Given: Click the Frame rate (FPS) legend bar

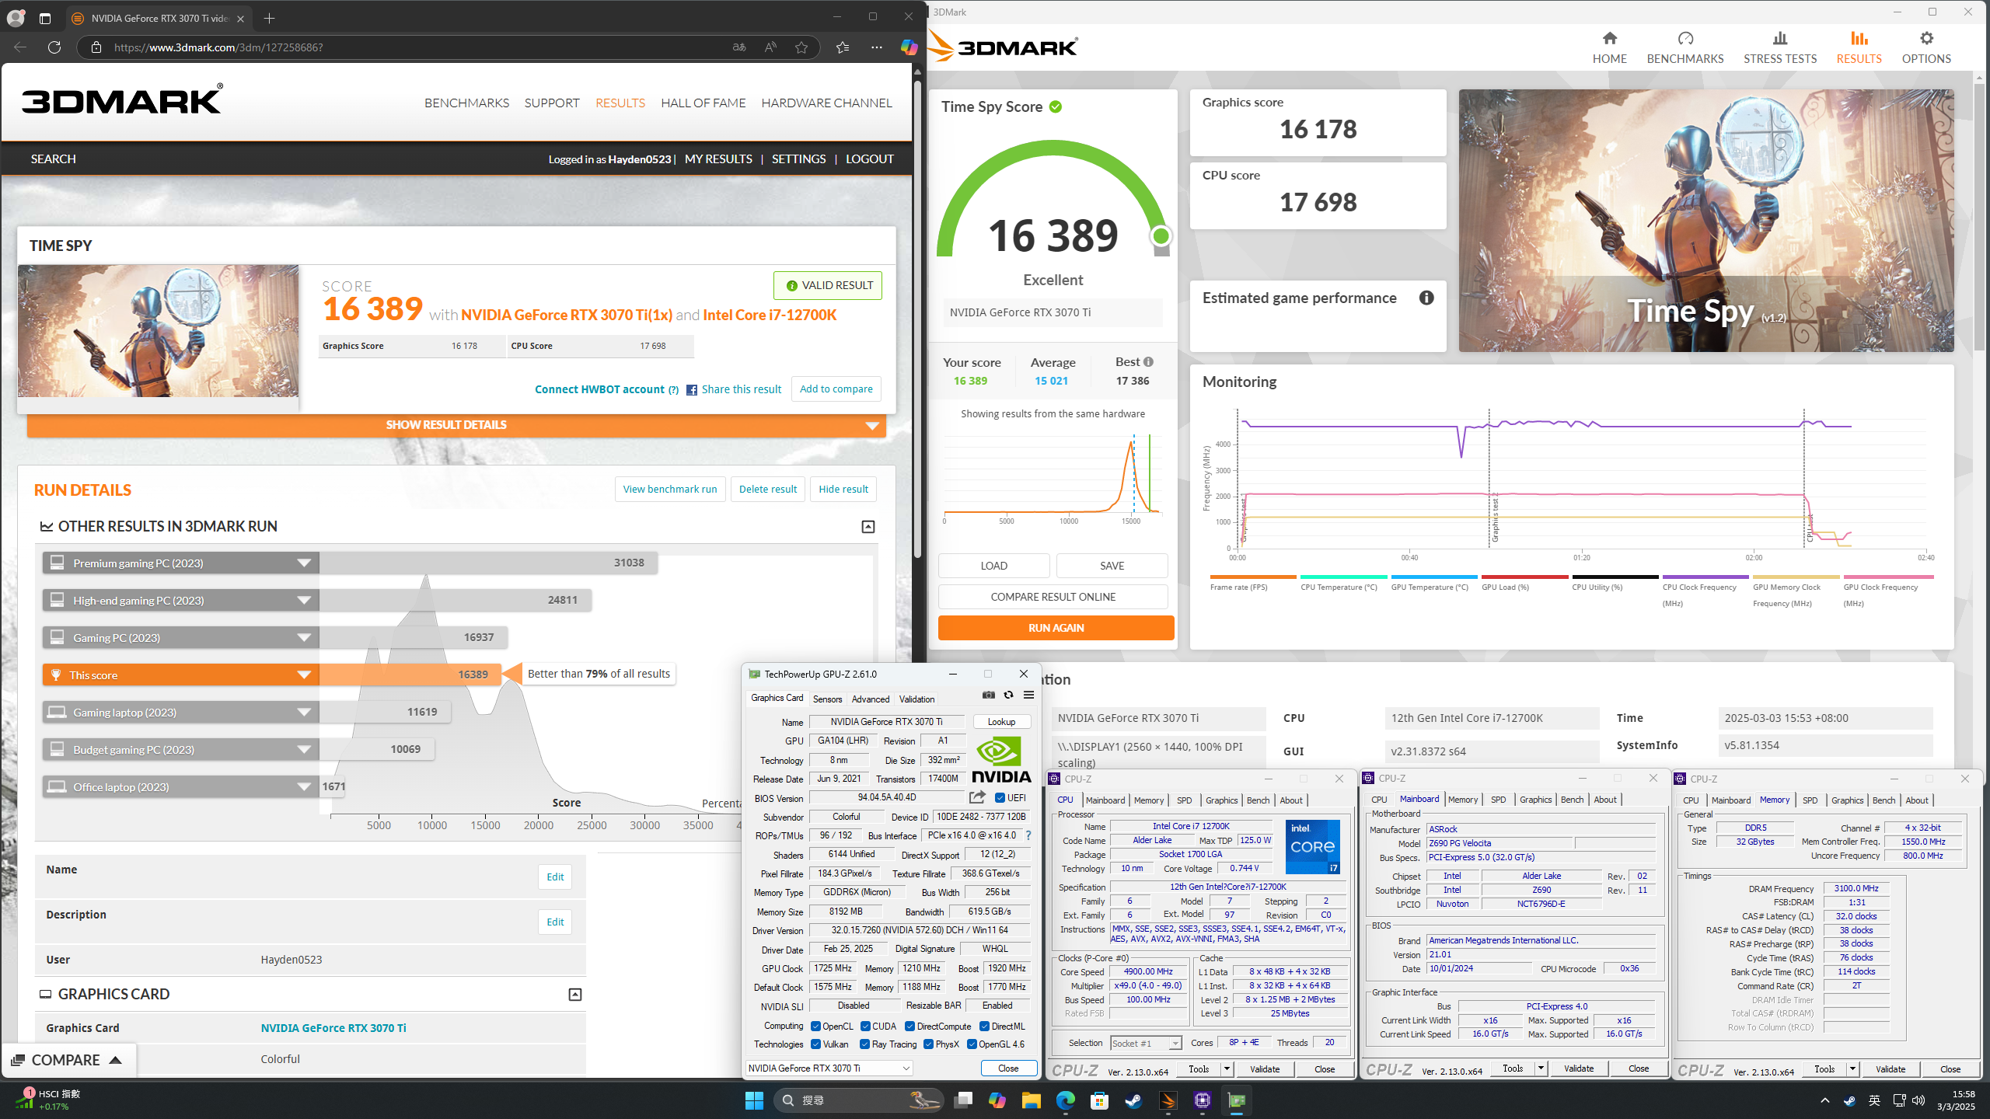Looking at the screenshot, I should pyautogui.click(x=1253, y=577).
